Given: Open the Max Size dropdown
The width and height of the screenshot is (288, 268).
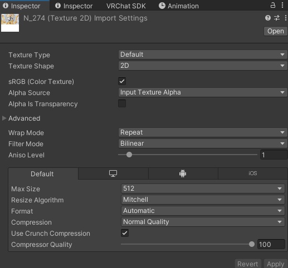Looking at the screenshot, I should point(203,188).
